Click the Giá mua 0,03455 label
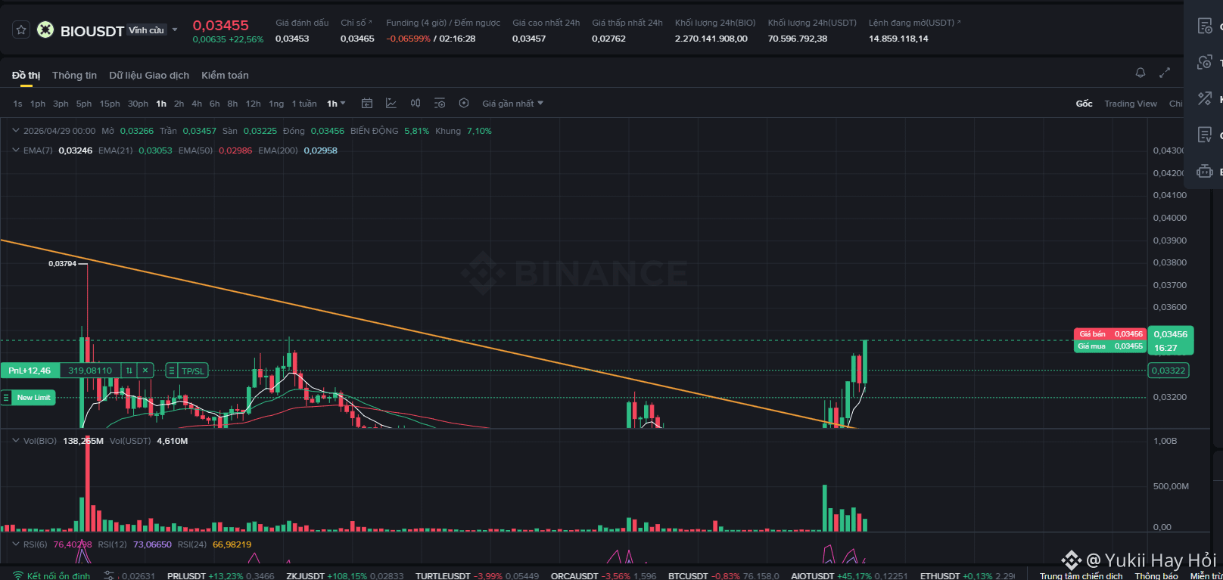Screen dimensions: 1223x580 [x=1110, y=346]
